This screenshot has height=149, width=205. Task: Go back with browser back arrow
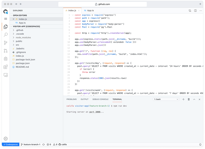[16, 4]
